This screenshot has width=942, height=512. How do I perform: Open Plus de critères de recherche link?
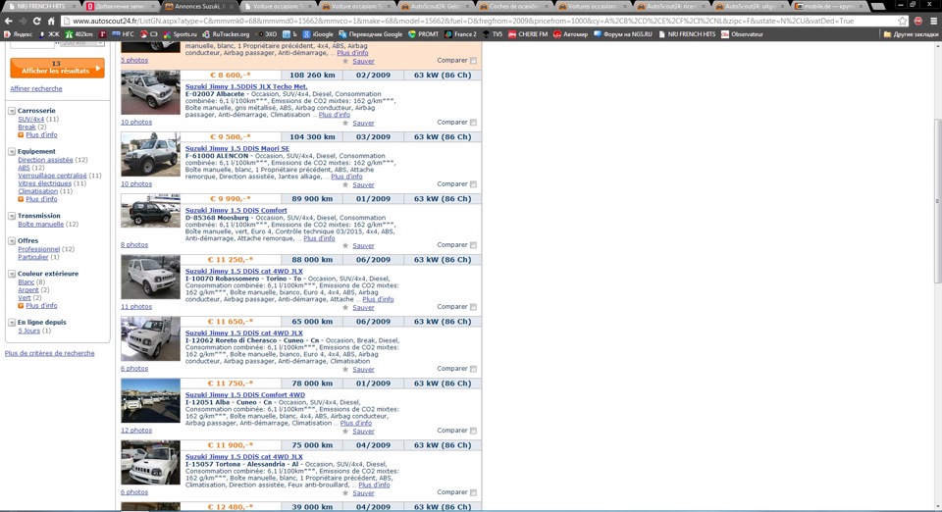(x=49, y=353)
